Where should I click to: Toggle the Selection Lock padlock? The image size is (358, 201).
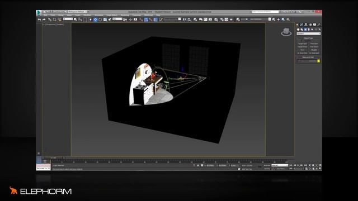[x=198, y=165]
